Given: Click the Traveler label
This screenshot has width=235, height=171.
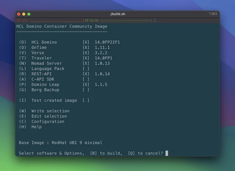Looking at the screenshot, I should coord(41,58).
